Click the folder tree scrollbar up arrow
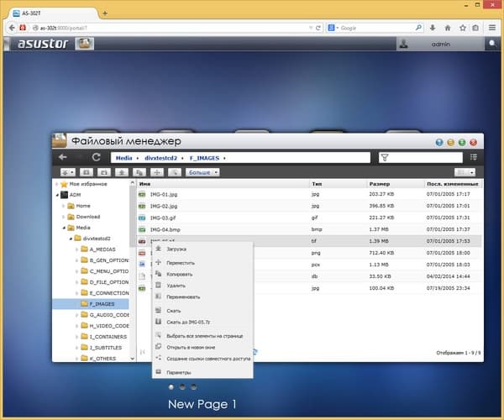Screen dimensions: 504x420 coord(133,183)
